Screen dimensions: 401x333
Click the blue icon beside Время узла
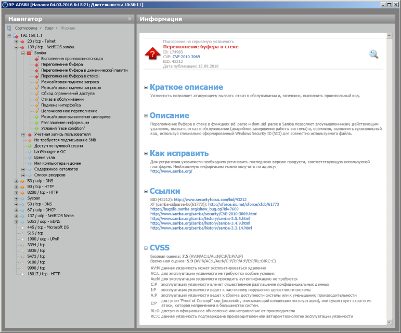pos(30,158)
